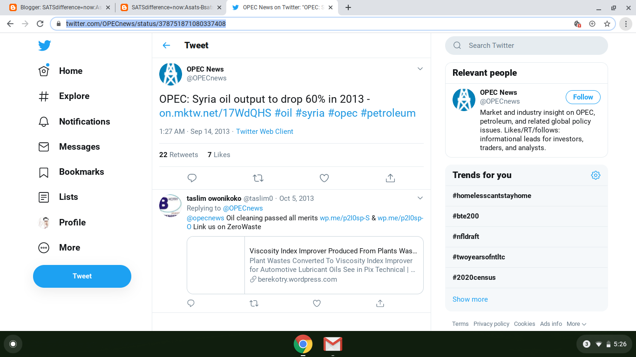Open Viscosity Index Improver link card
Viewport: 636px width, 357px height.
[x=305, y=265]
